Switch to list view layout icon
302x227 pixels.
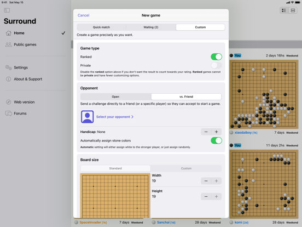[284, 10]
